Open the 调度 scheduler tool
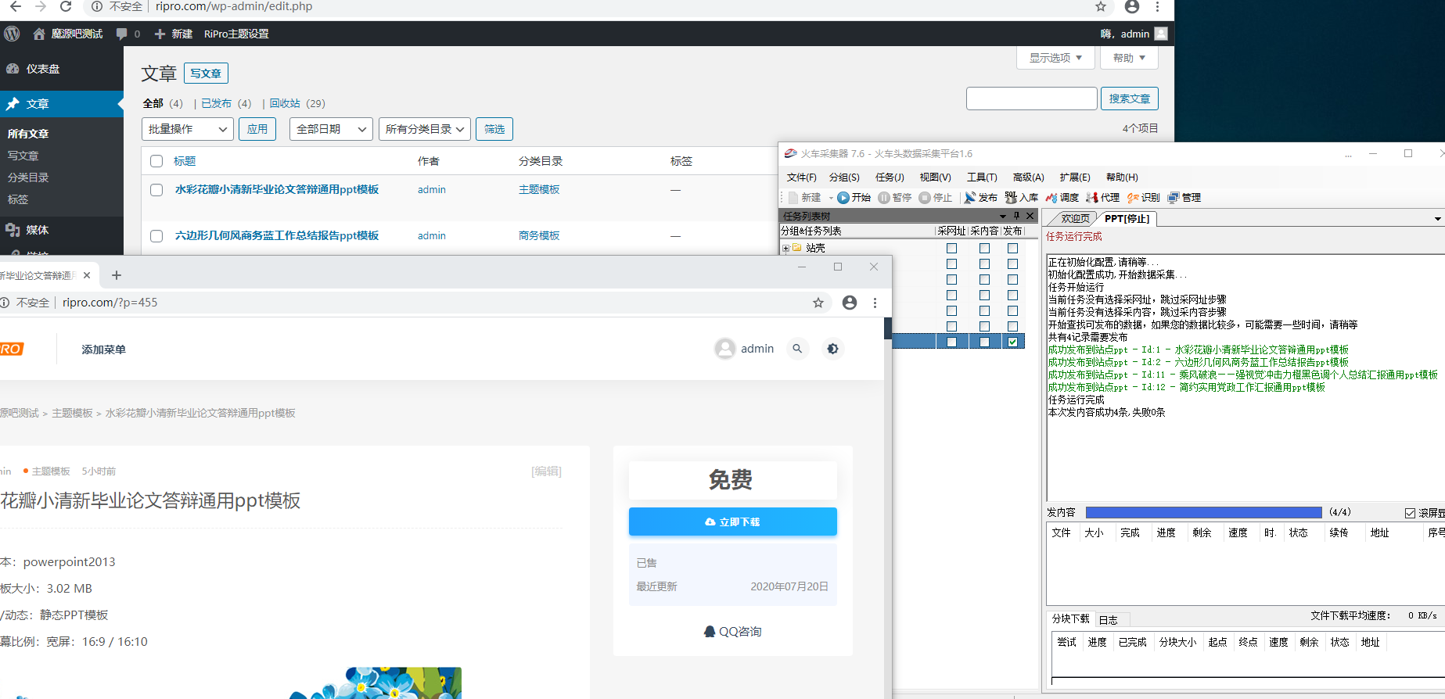1445x699 pixels. pos(1051,198)
